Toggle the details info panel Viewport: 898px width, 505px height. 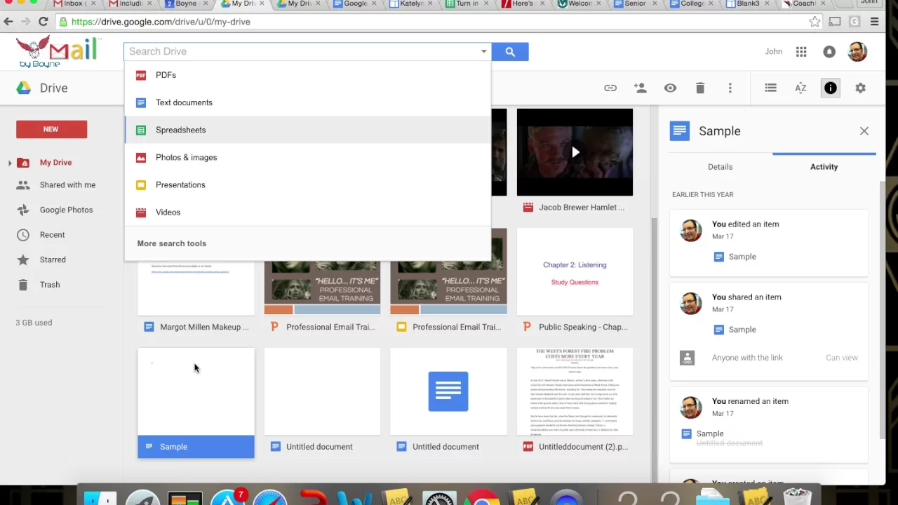tap(830, 88)
